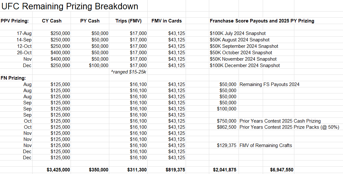The width and height of the screenshot is (343, 174).
Task: Click the $6,947,550 grand total cell
Action: point(281,170)
